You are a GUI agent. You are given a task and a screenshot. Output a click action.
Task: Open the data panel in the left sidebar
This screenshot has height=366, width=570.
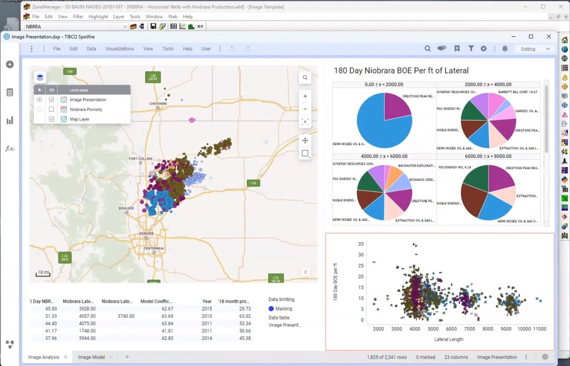[9, 92]
